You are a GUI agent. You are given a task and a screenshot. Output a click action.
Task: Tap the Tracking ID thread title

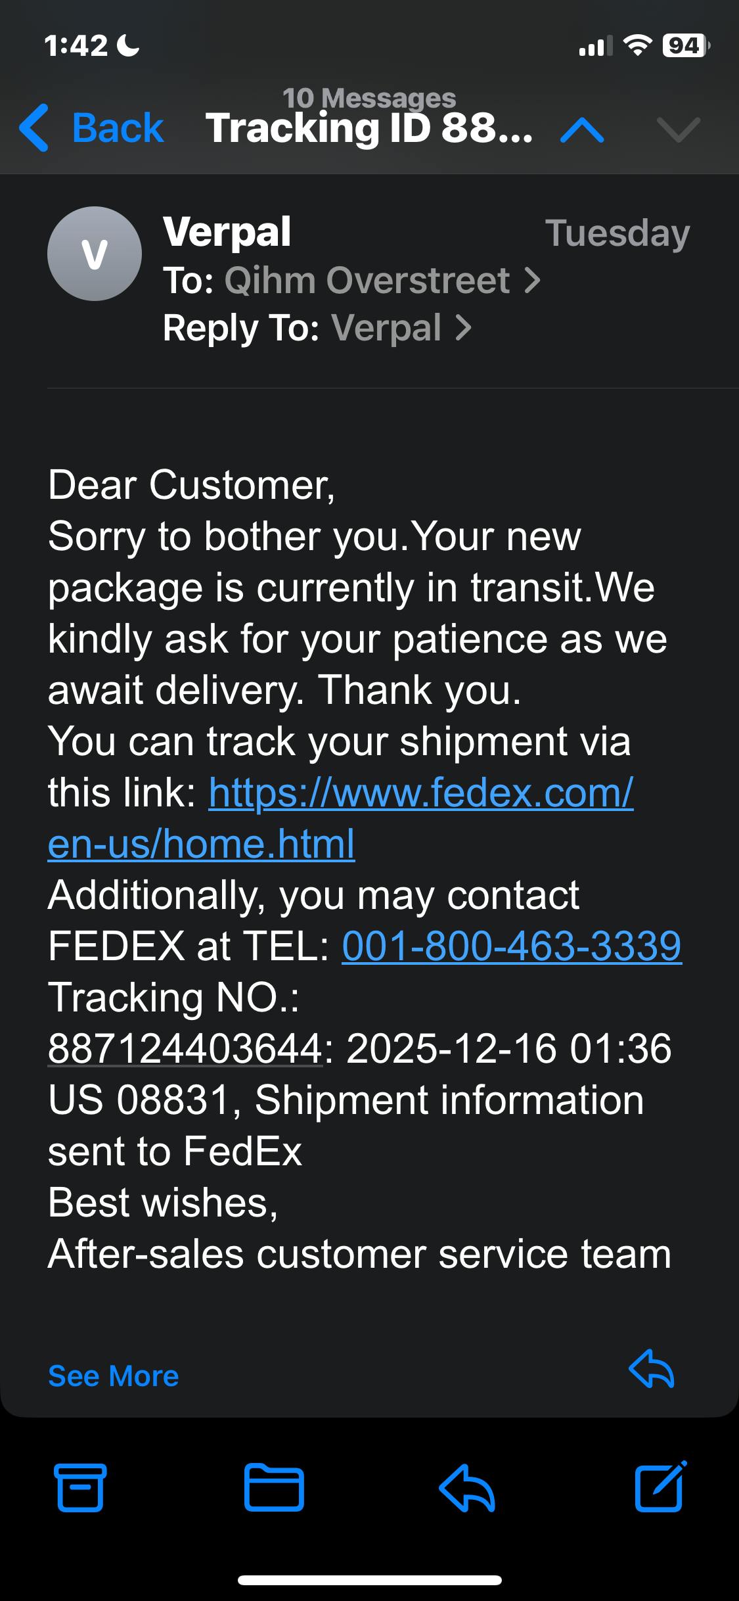(x=369, y=128)
